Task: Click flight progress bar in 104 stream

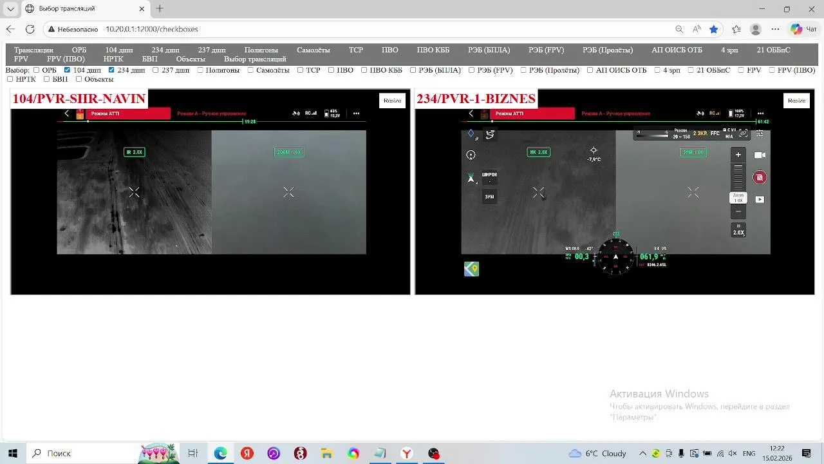Action: 212,121
